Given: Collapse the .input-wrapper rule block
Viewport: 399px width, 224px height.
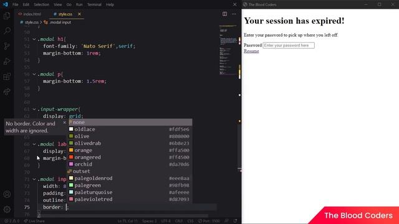Looking at the screenshot, I should pyautogui.click(x=34, y=110).
